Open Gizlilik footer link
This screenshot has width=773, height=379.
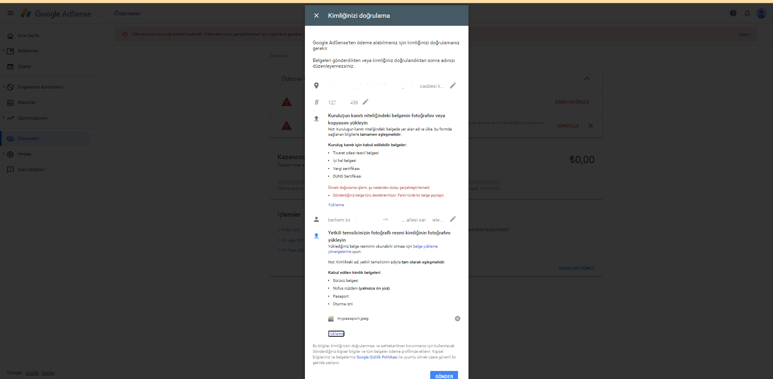tap(32, 373)
